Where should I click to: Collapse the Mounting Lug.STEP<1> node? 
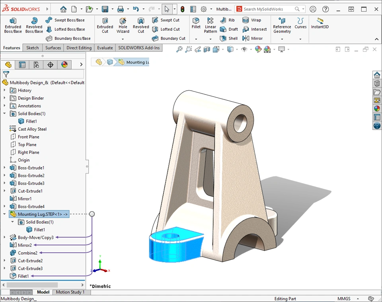coord(4,214)
